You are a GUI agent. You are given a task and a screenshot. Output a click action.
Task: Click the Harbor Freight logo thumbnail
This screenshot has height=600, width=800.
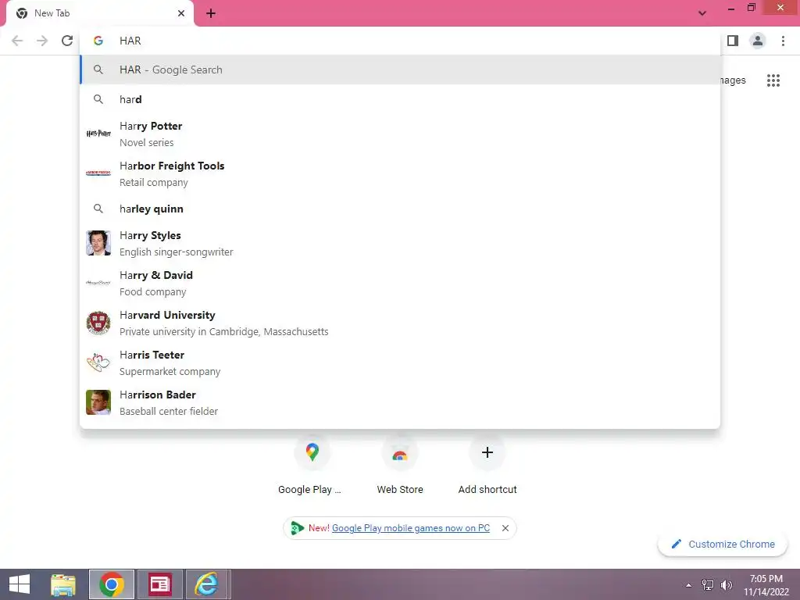(x=98, y=173)
